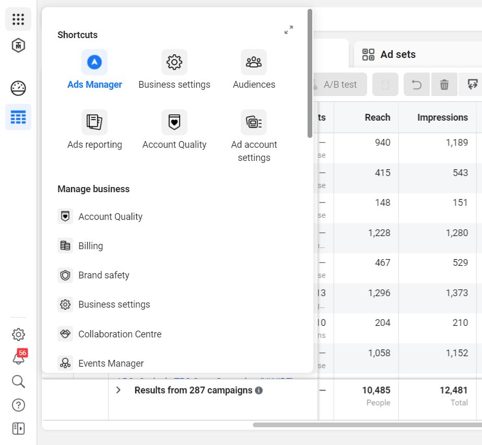Viewport: 482px width, 445px height.
Task: Click the disabled duplicate toolbar button
Action: (x=385, y=84)
